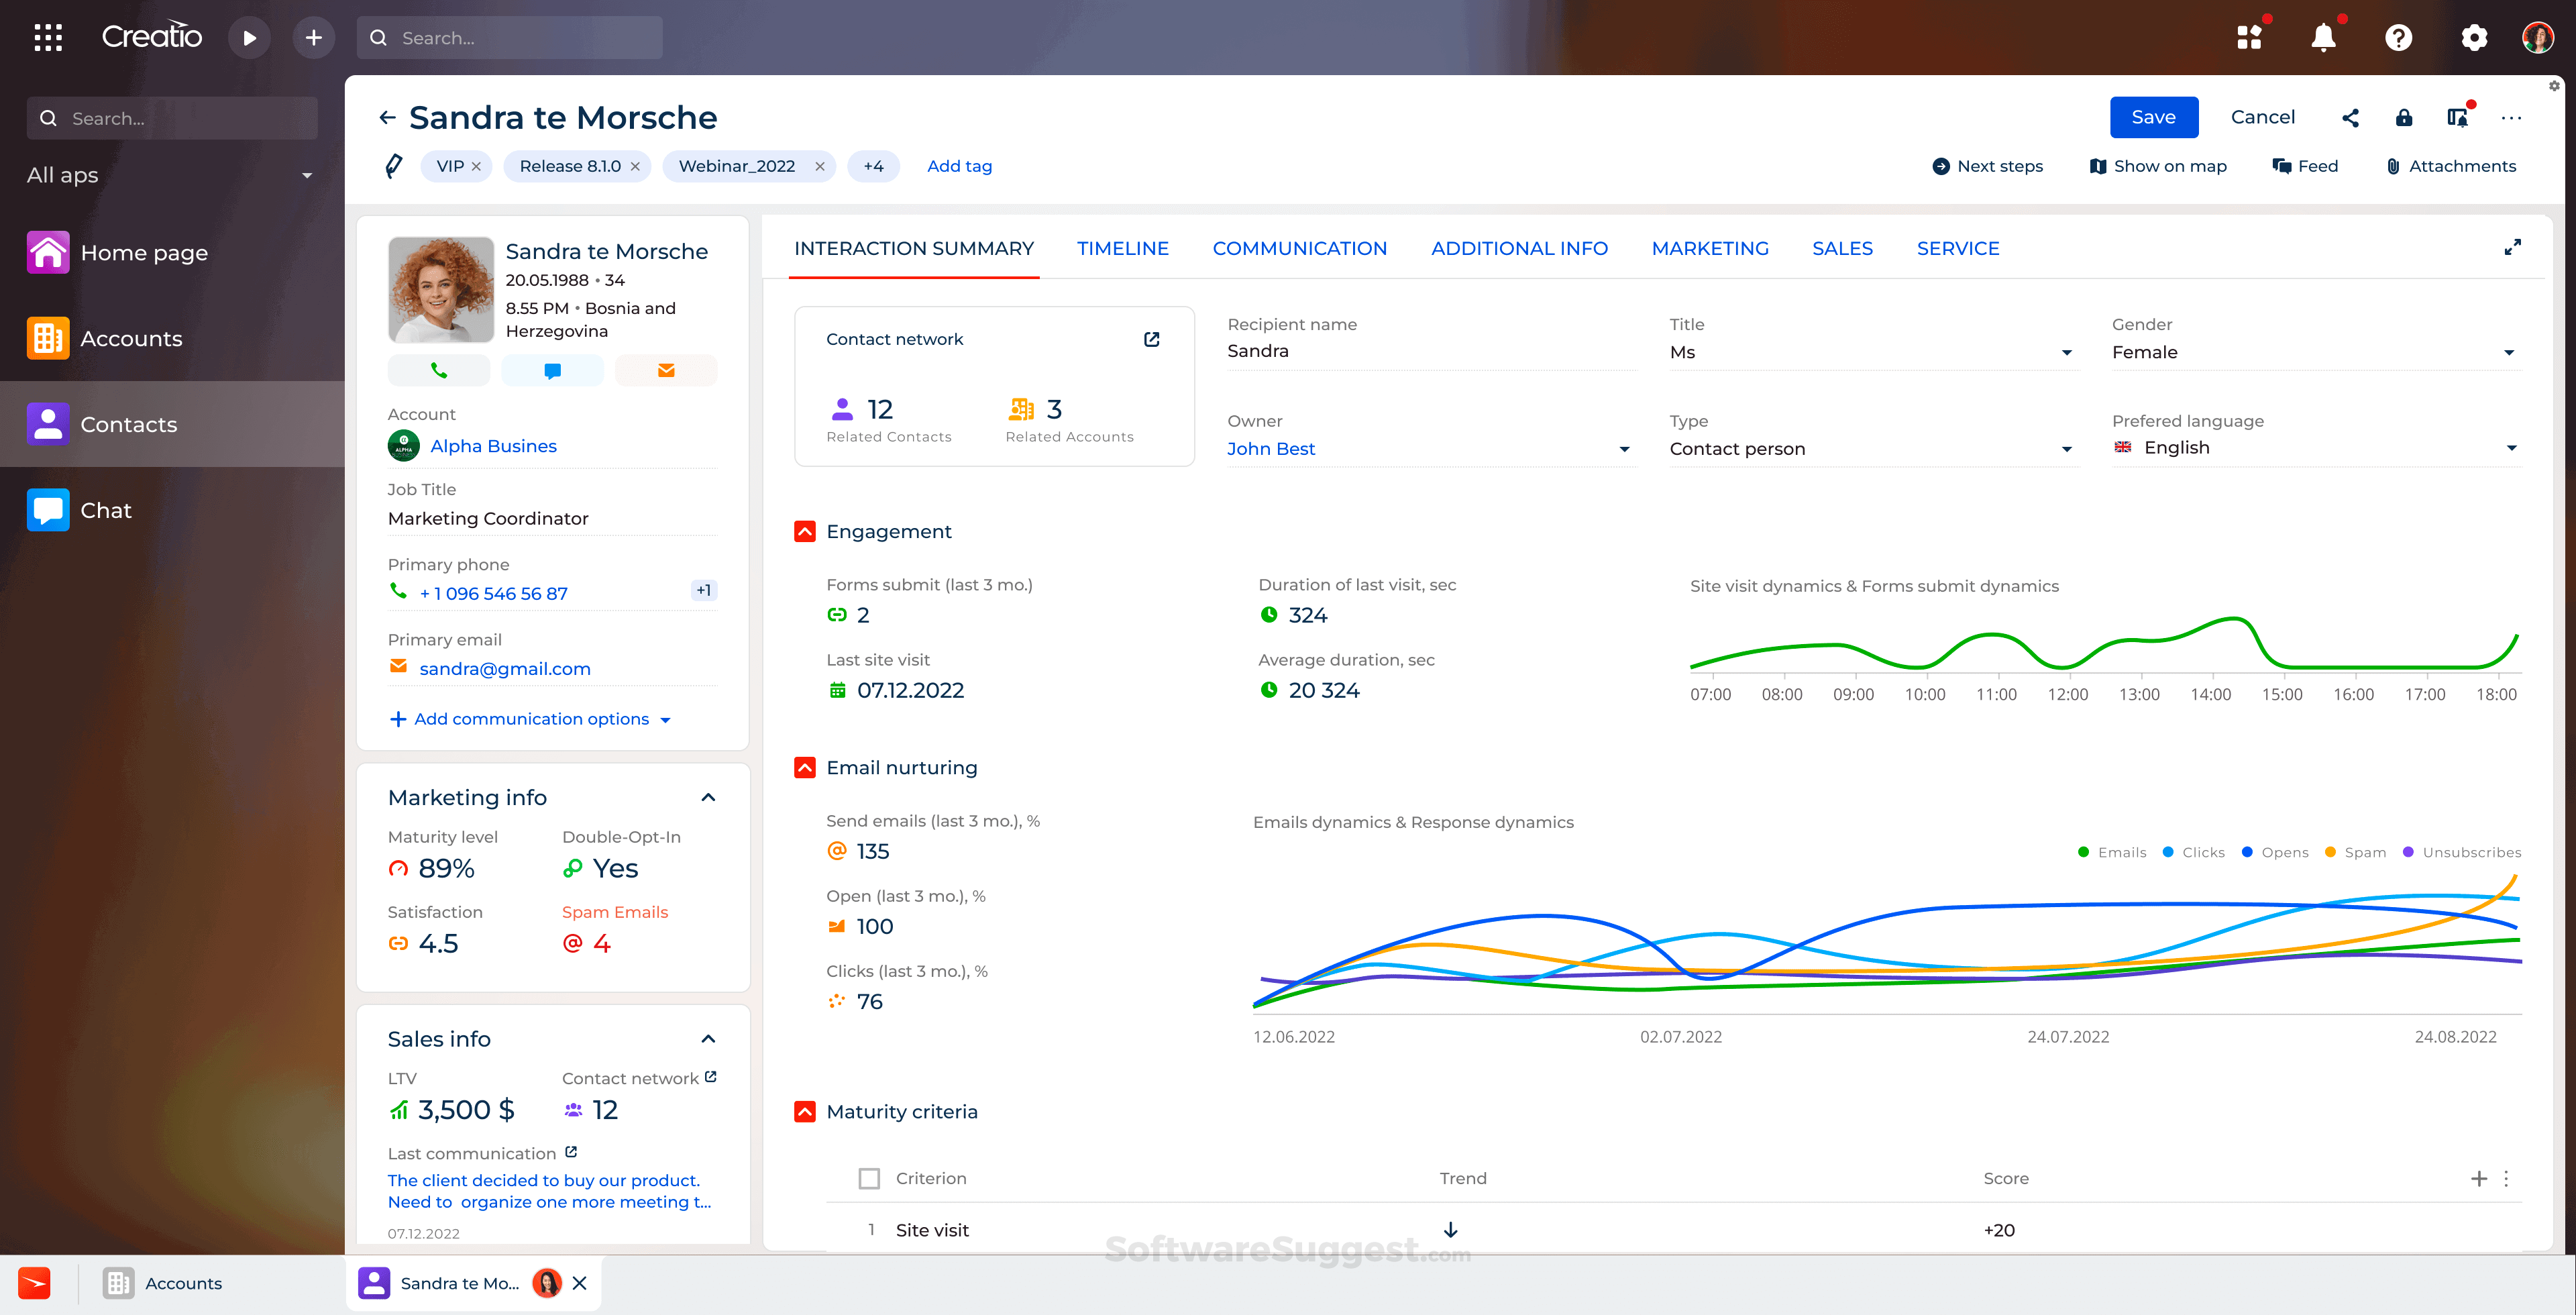Open the Accounts section in sidebar
Viewport: 2576px width, 1315px height.
pos(132,338)
